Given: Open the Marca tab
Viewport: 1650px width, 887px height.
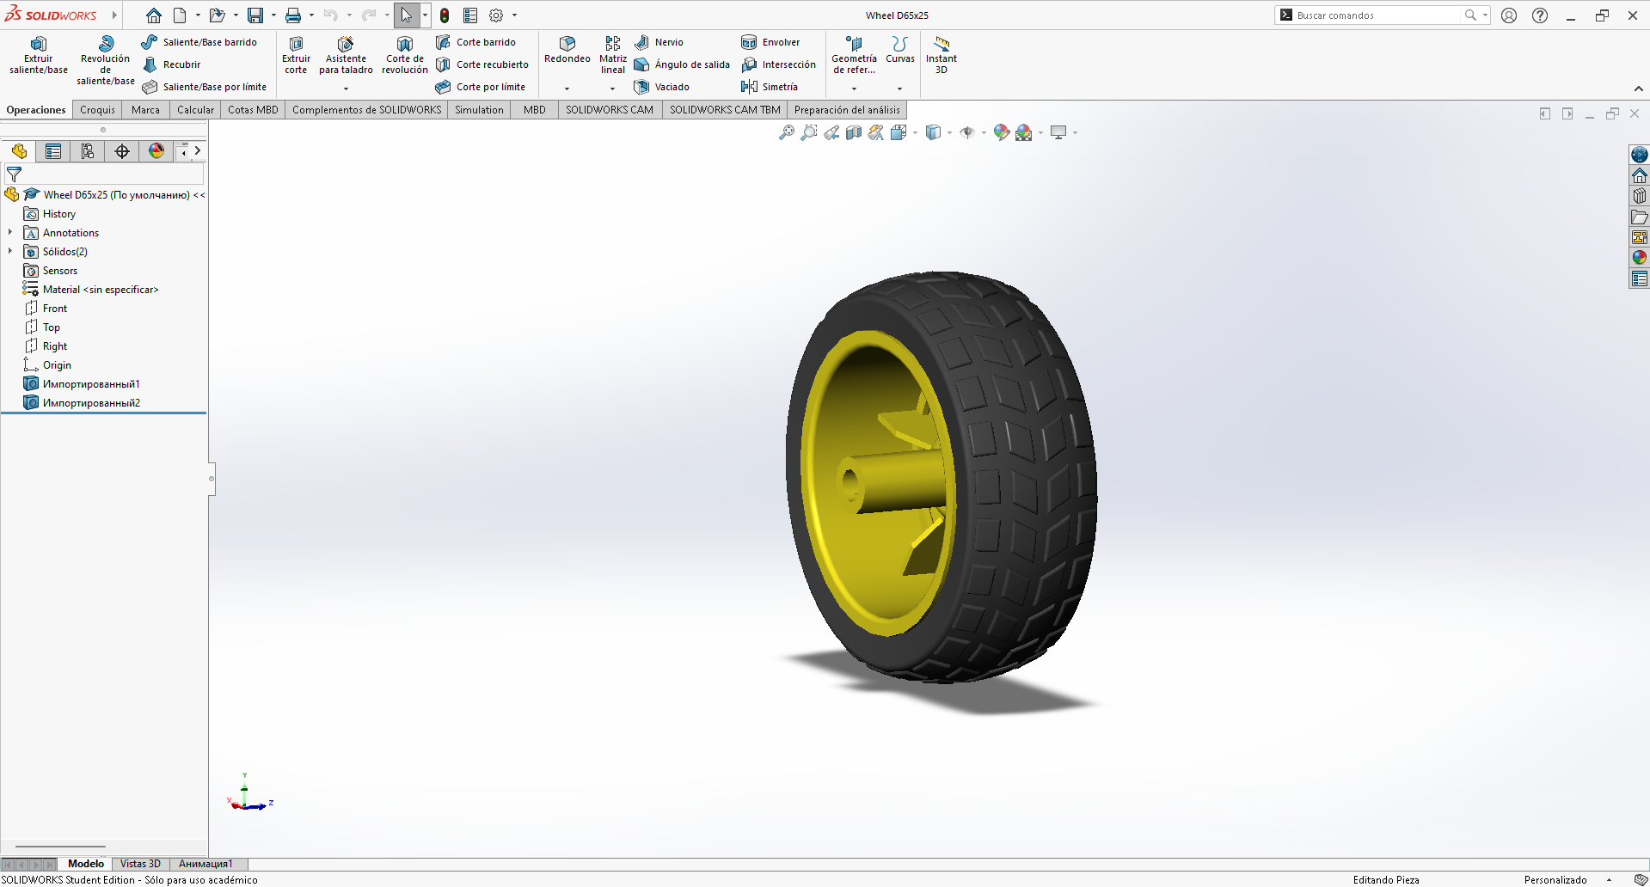Looking at the screenshot, I should (x=145, y=110).
